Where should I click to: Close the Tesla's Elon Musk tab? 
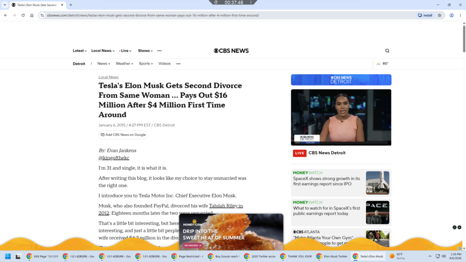pyautogui.click(x=62, y=5)
